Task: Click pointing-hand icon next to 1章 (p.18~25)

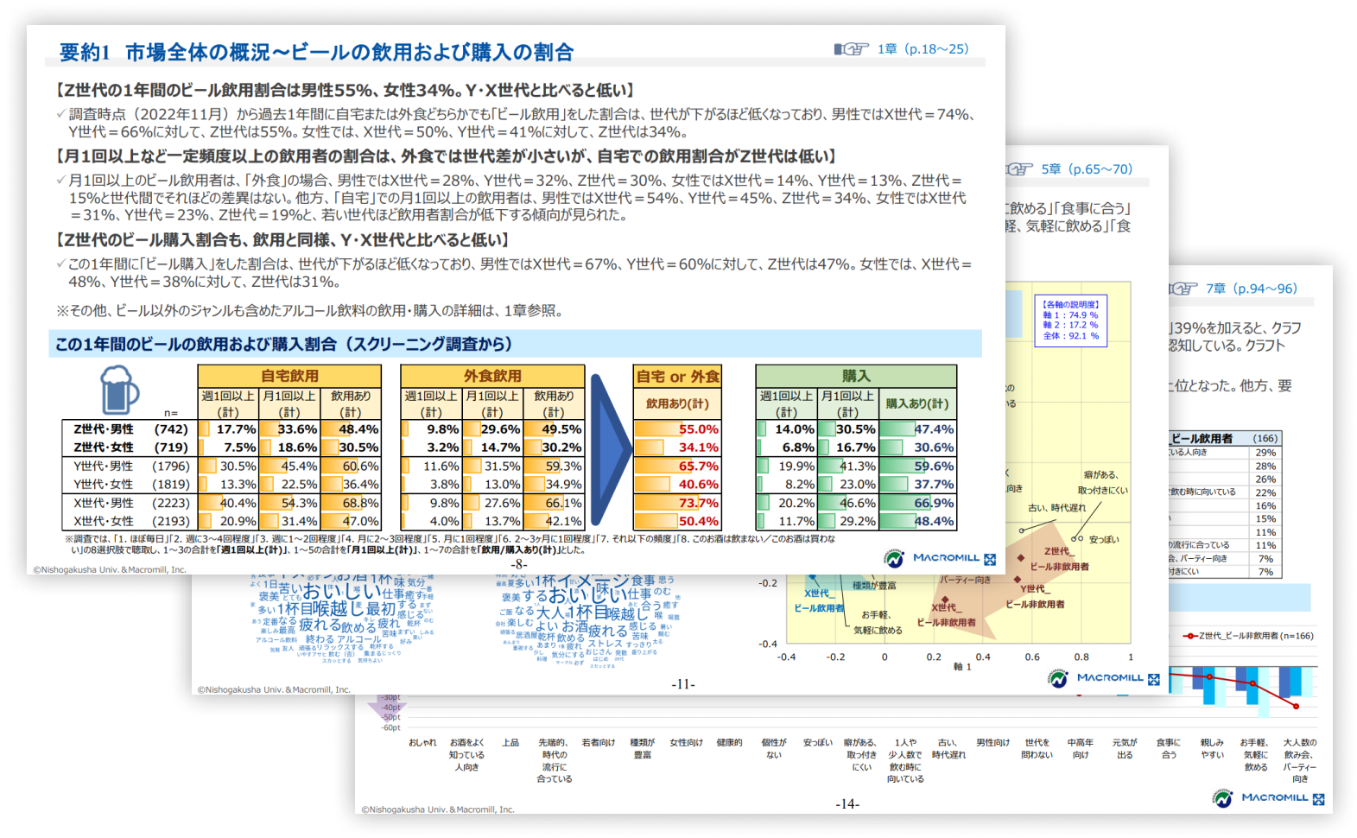Action: (x=851, y=49)
